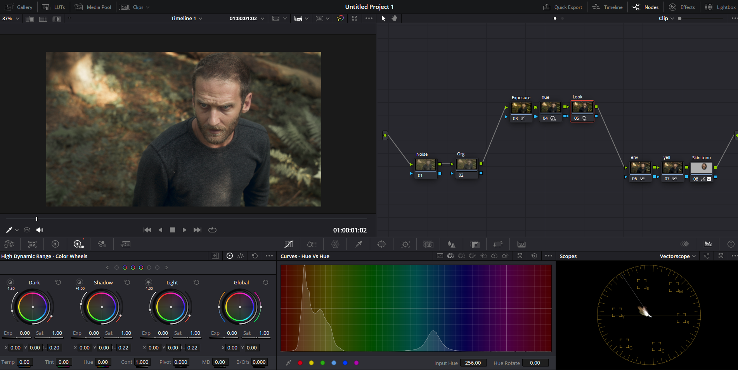Toggle the image wipe viewer mode

[29, 19]
